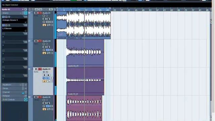This screenshot has height=121, width=215.
Task: Enable Write automation on Audio 04
Action: coord(48,47)
